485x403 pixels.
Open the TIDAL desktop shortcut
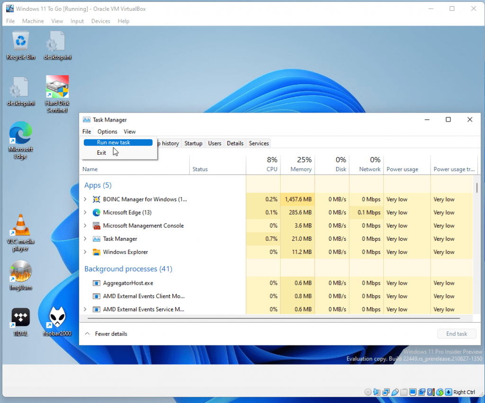pyautogui.click(x=20, y=318)
